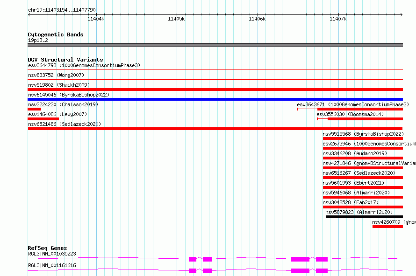Select nsv3048528 (Fan2017) label
This screenshot has width=416, height=276.
click(x=351, y=202)
